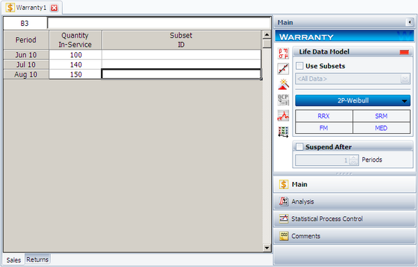This screenshot has width=418, height=267.
Task: Switch to the Returns sheet tab
Action: pyautogui.click(x=38, y=259)
